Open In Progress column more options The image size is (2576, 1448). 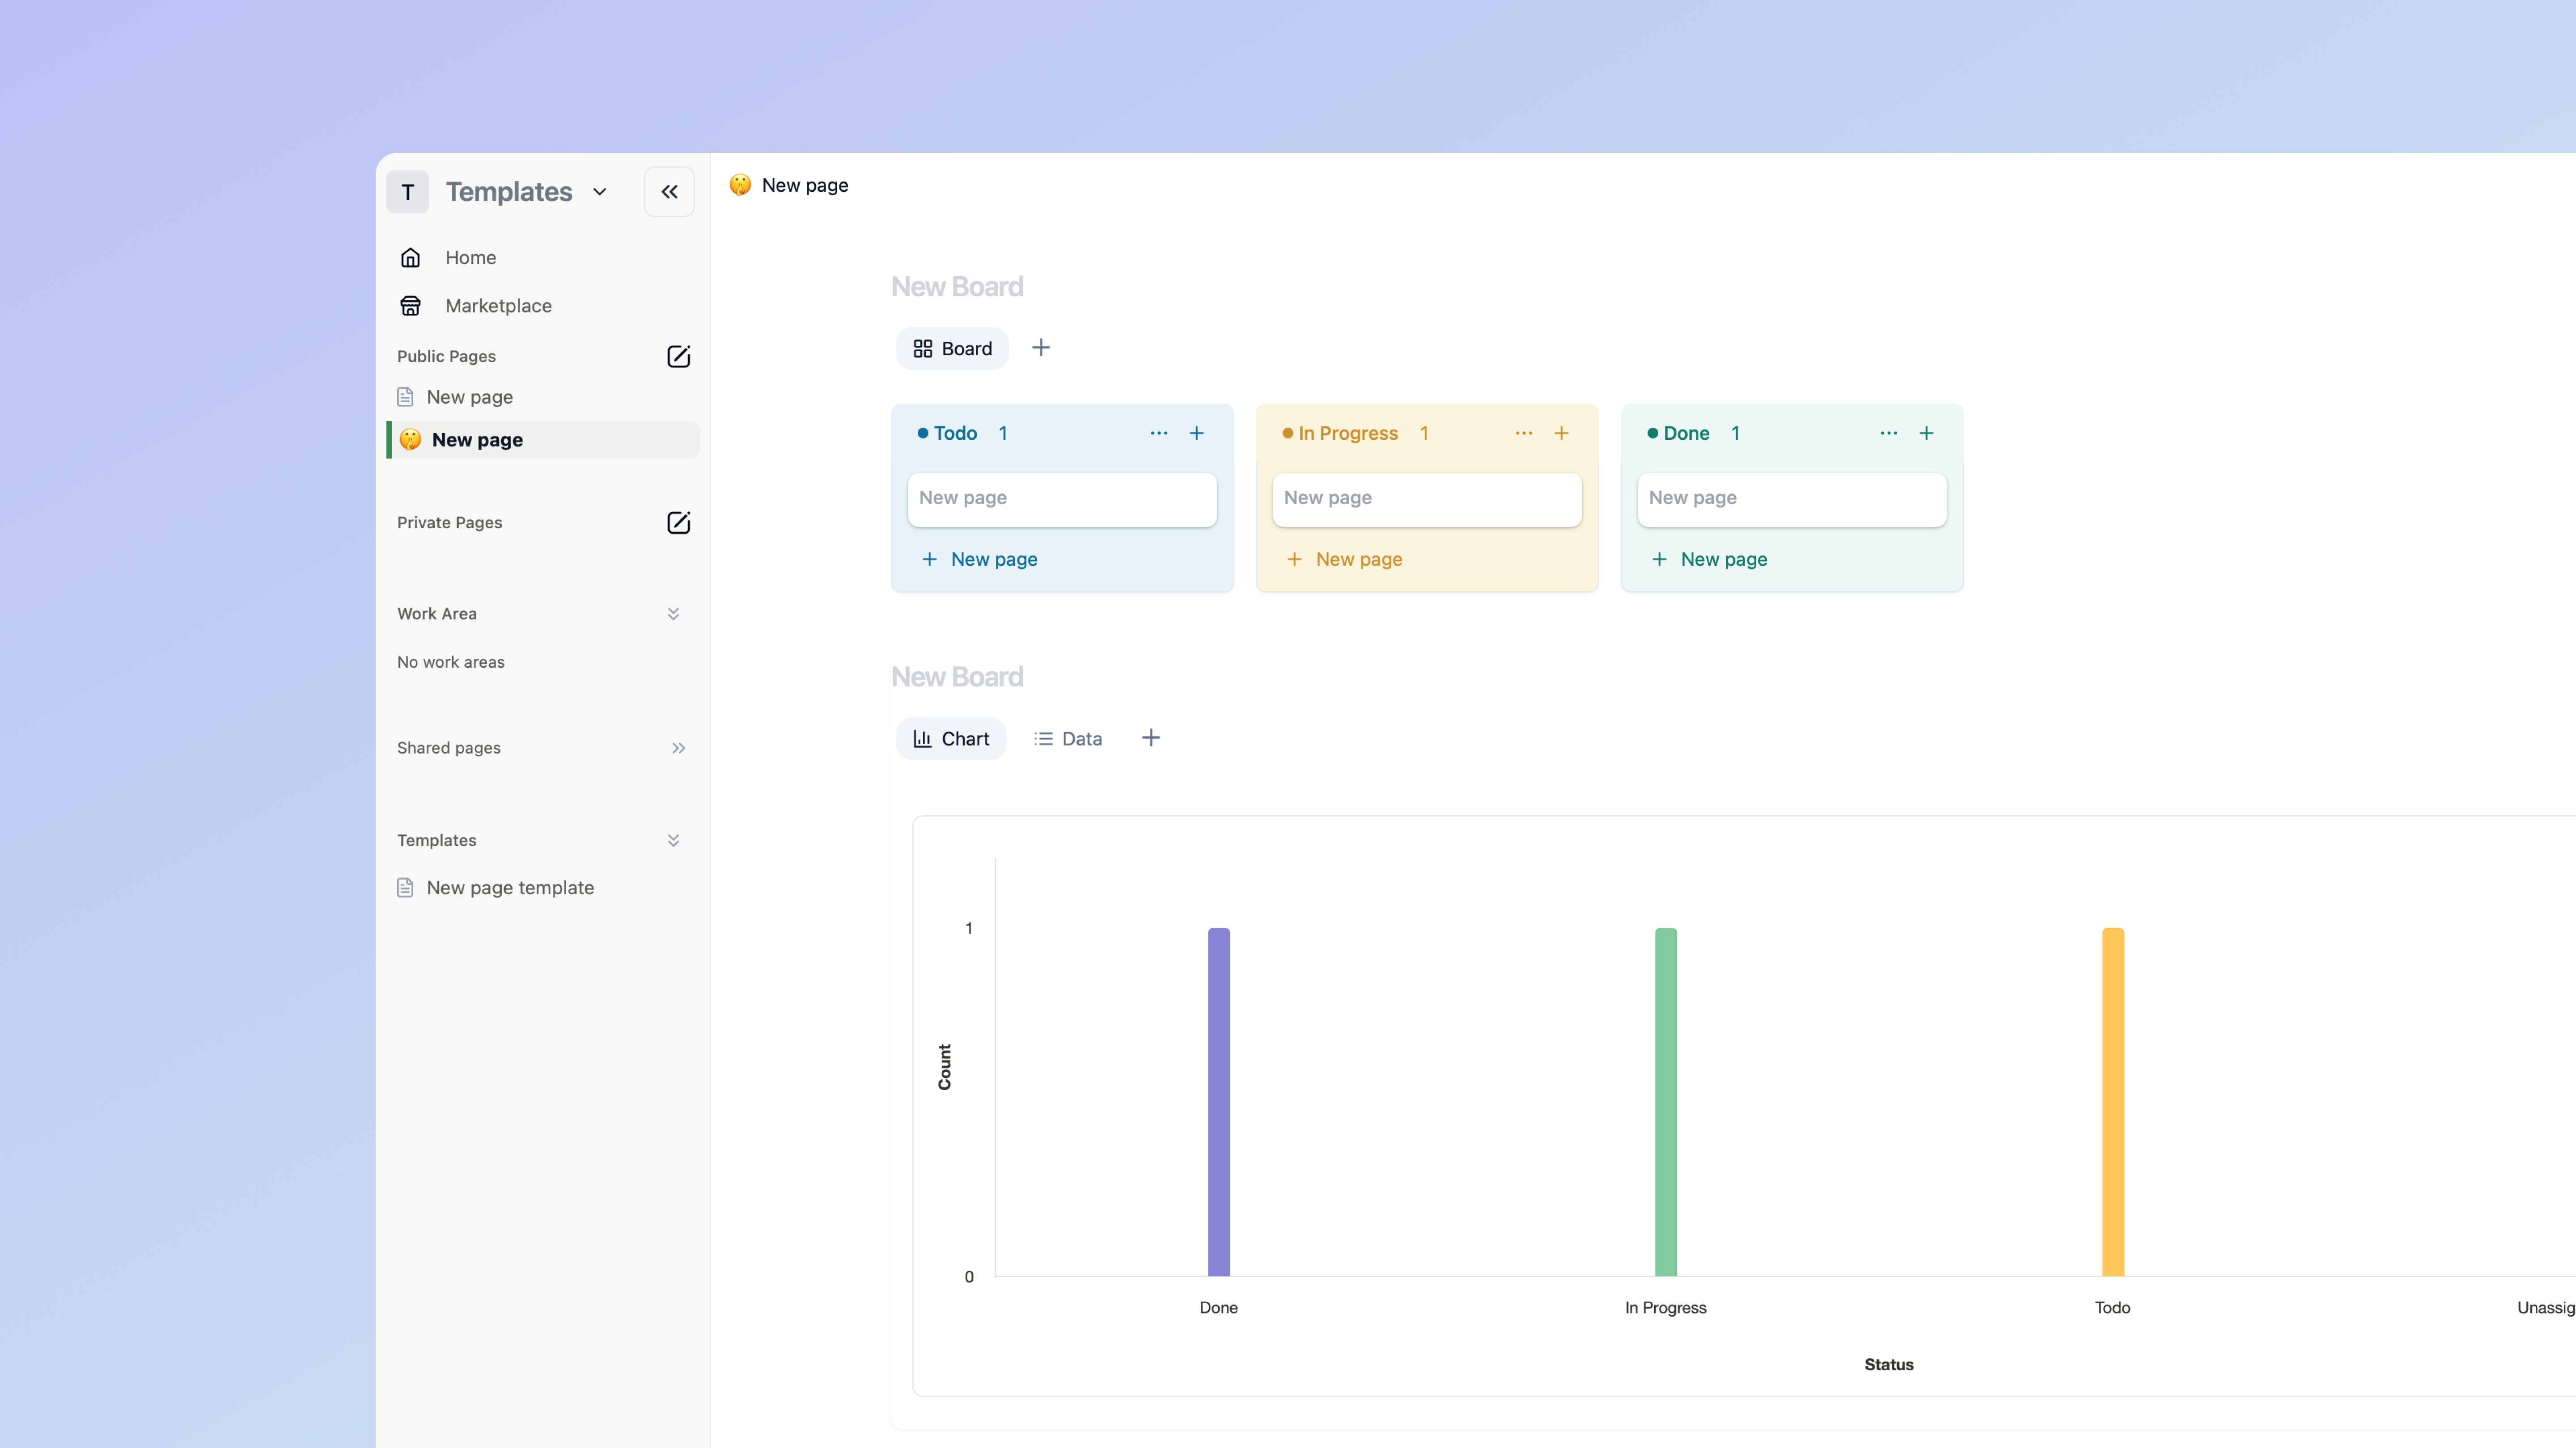[1523, 433]
